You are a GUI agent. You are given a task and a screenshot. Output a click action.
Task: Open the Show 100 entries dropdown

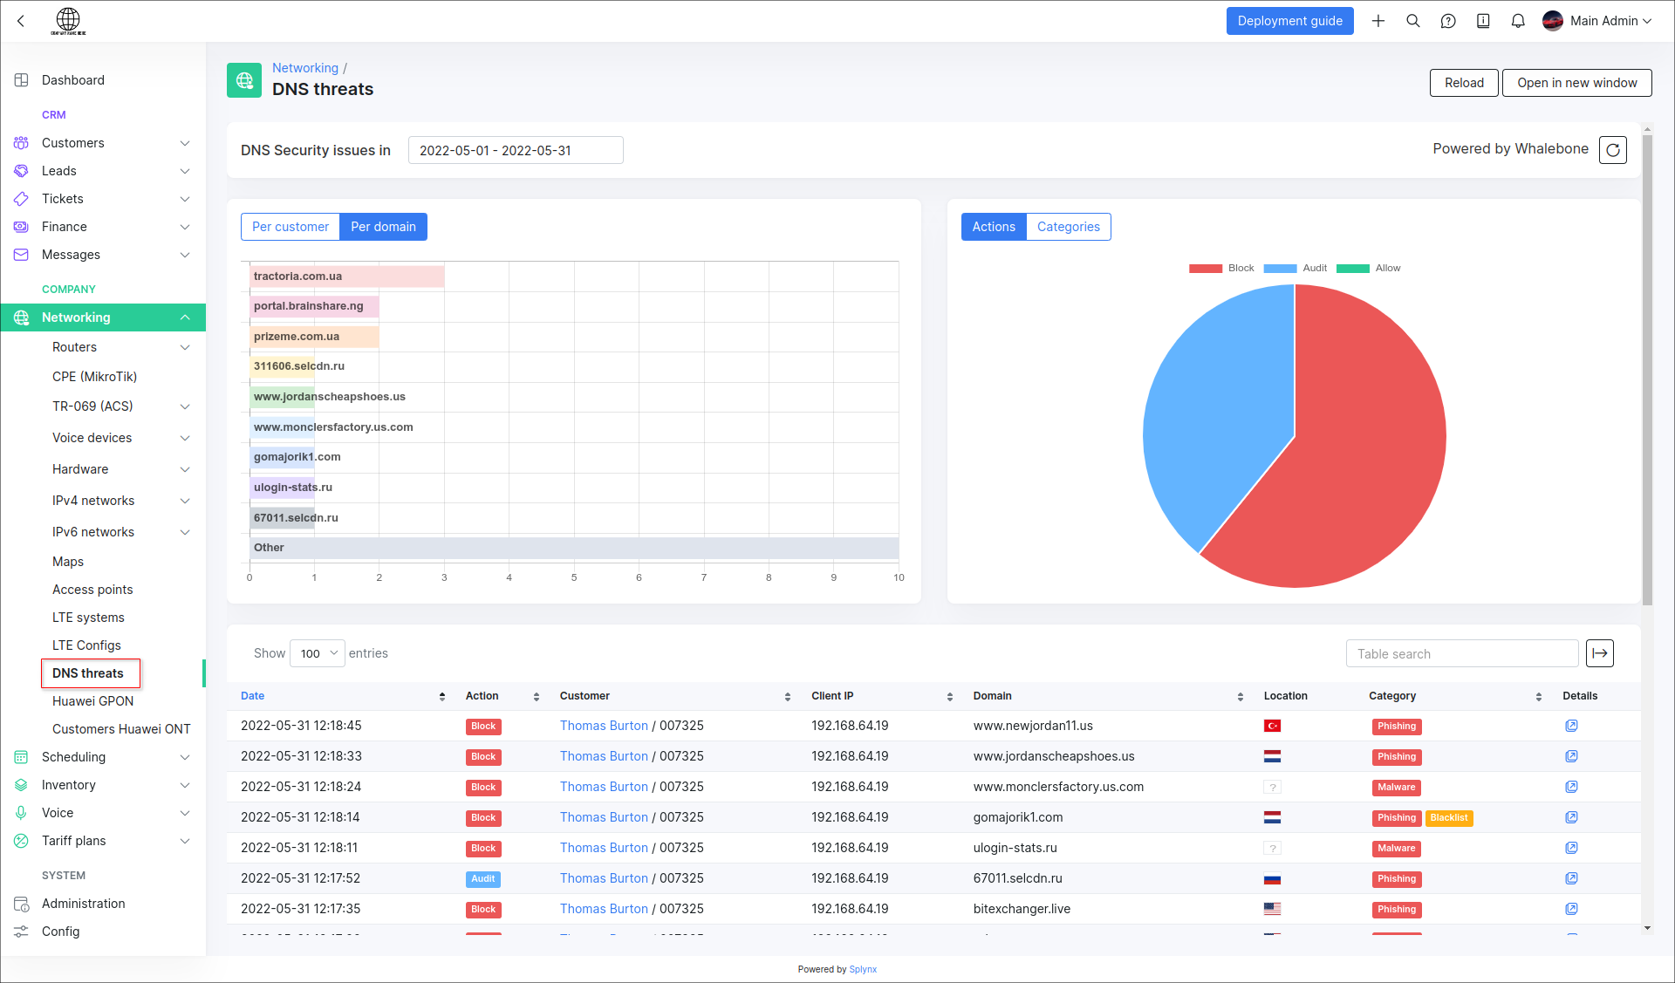(x=318, y=653)
